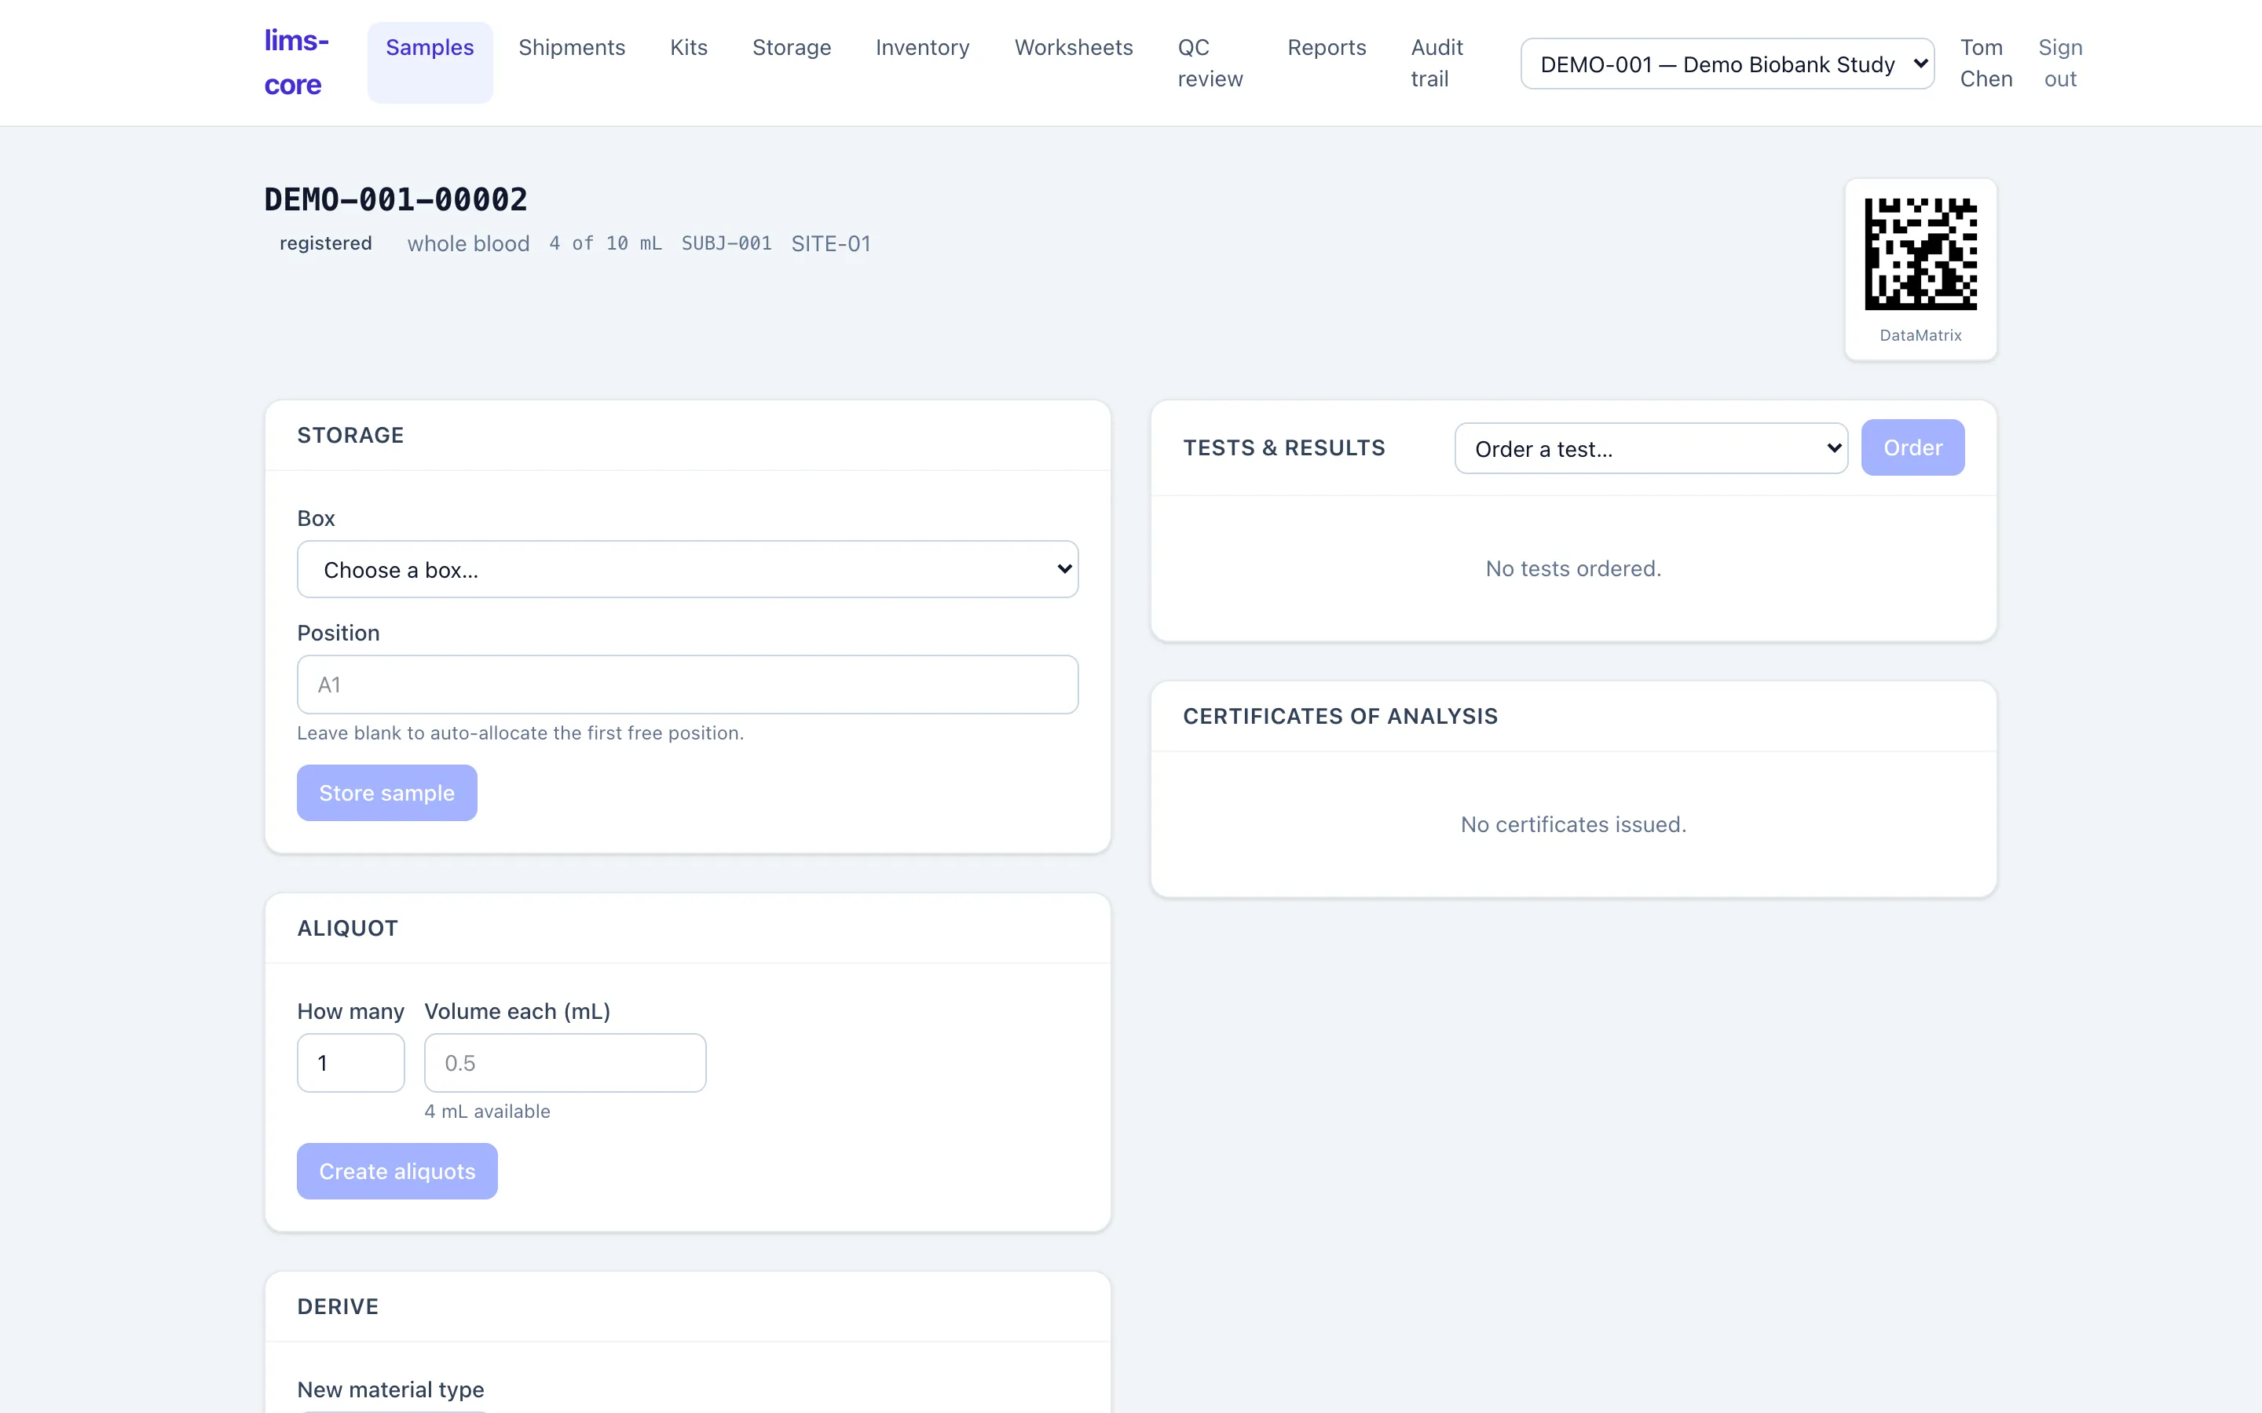Select the sample ID DEMO-001-00002 heading
2262x1413 pixels.
point(397,199)
